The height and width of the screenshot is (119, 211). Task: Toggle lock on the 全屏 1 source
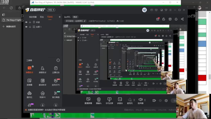click(30, 27)
